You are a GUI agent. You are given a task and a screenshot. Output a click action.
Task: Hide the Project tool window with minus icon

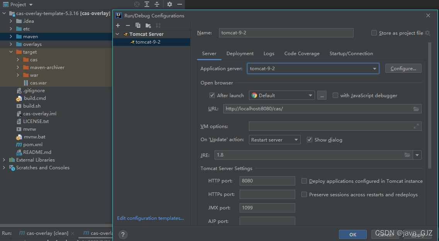179,4
